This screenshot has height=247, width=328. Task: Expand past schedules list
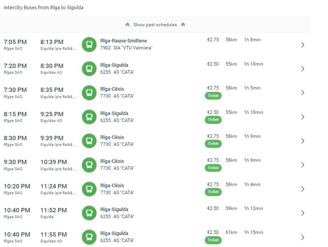(155, 25)
